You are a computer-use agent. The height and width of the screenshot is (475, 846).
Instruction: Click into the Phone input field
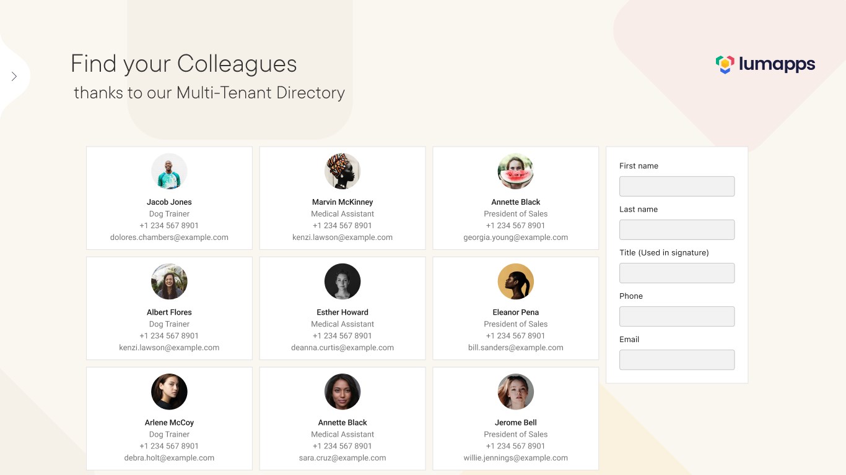pyautogui.click(x=677, y=316)
